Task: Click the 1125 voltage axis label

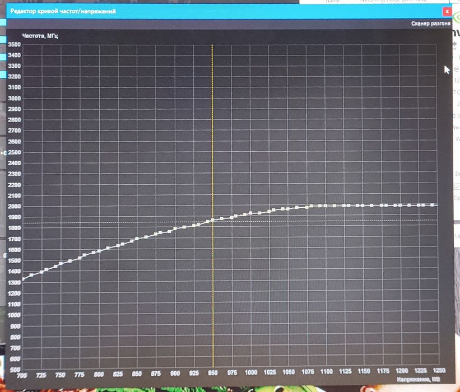Action: (345, 371)
